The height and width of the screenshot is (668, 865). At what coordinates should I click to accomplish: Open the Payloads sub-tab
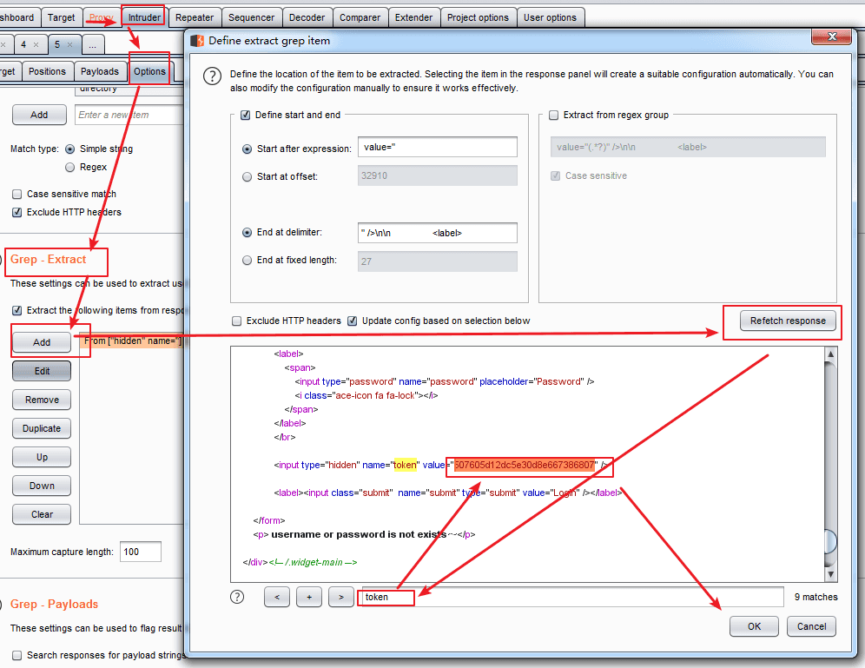99,72
